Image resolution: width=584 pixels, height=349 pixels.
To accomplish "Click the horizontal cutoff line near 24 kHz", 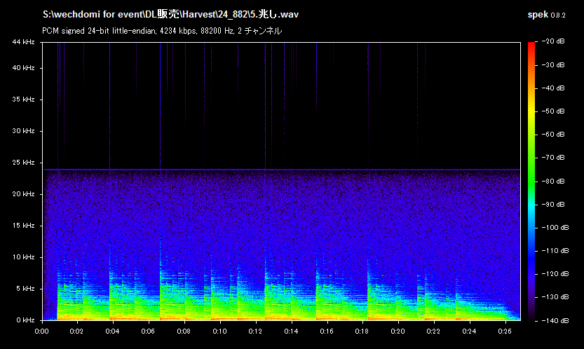I will point(281,170).
